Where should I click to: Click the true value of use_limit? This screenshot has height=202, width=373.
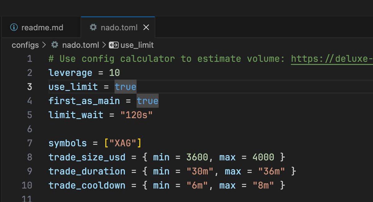126,87
